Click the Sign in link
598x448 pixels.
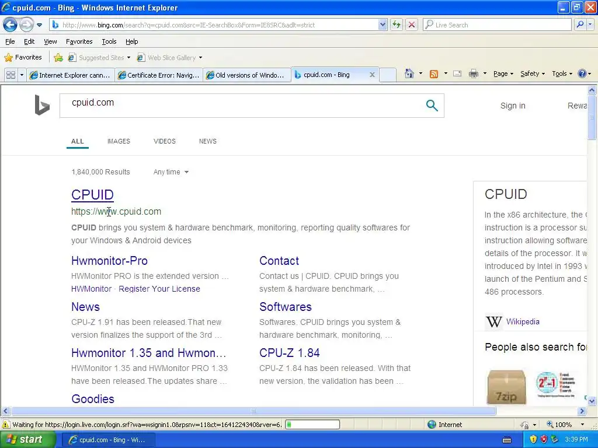[x=513, y=106]
